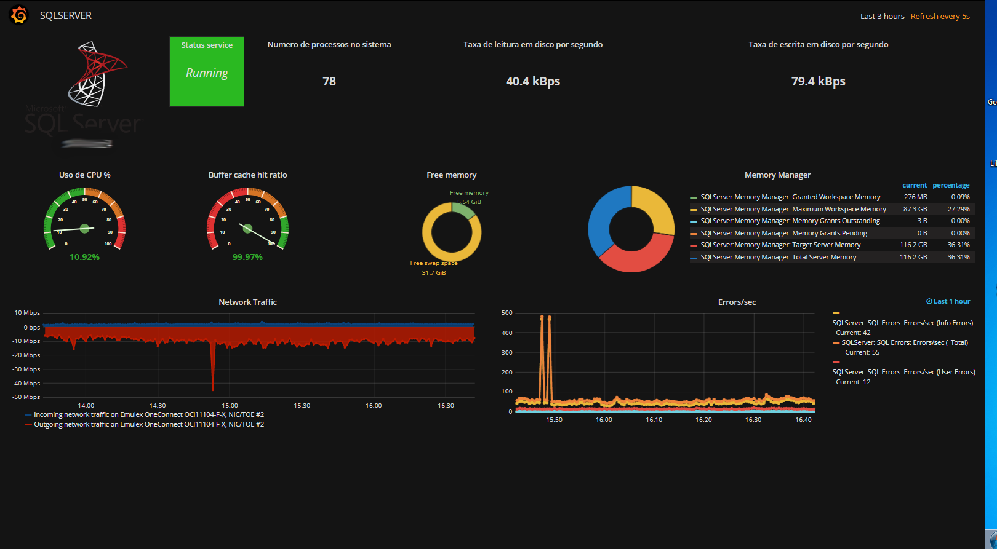Click the disk write value 79.4 kBps
This screenshot has height=549, width=997.
[x=819, y=81]
